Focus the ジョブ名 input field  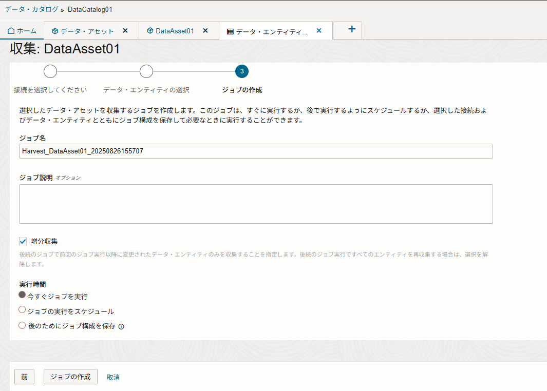[256, 151]
